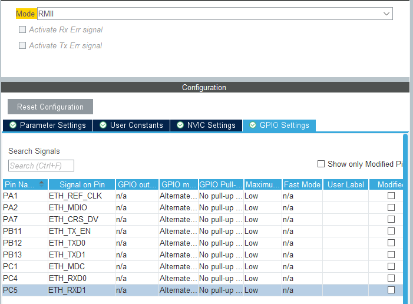Toggle Modified checkbox for PC4 row
Image resolution: width=413 pixels, height=304 pixels.
click(x=391, y=278)
